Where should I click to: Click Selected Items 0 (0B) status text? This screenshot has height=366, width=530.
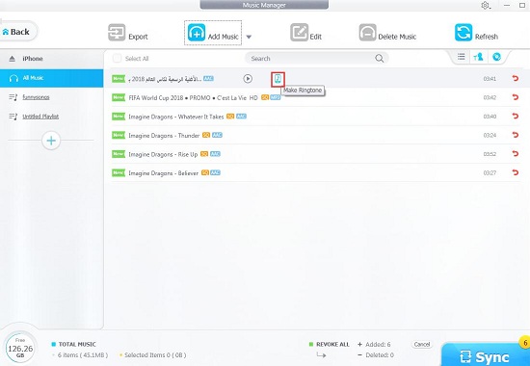[155, 355]
